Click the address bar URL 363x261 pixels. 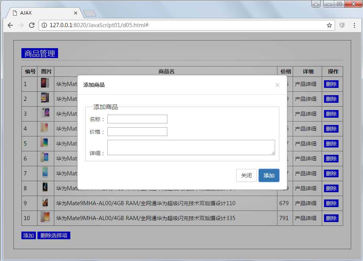tap(99, 25)
